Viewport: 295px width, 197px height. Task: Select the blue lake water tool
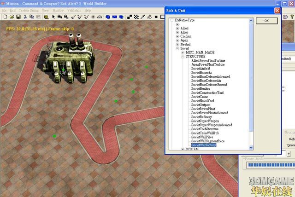[x=108, y=17]
